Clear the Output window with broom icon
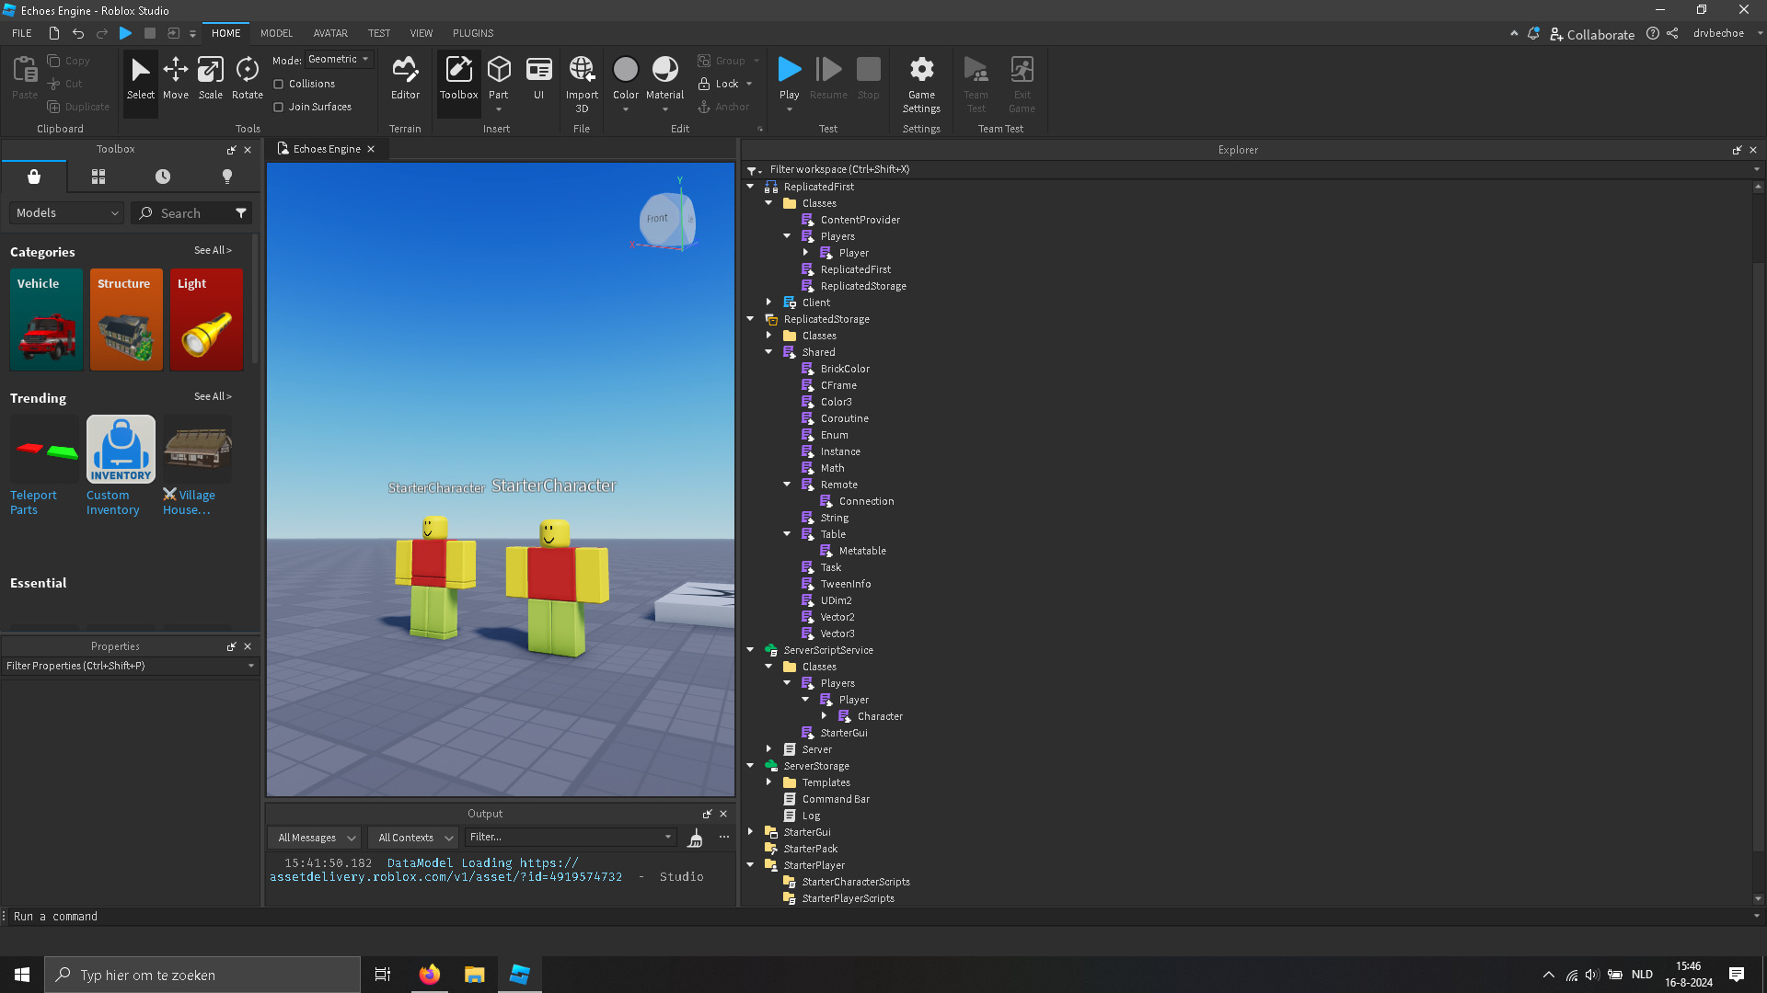Image resolution: width=1767 pixels, height=993 pixels. [696, 838]
